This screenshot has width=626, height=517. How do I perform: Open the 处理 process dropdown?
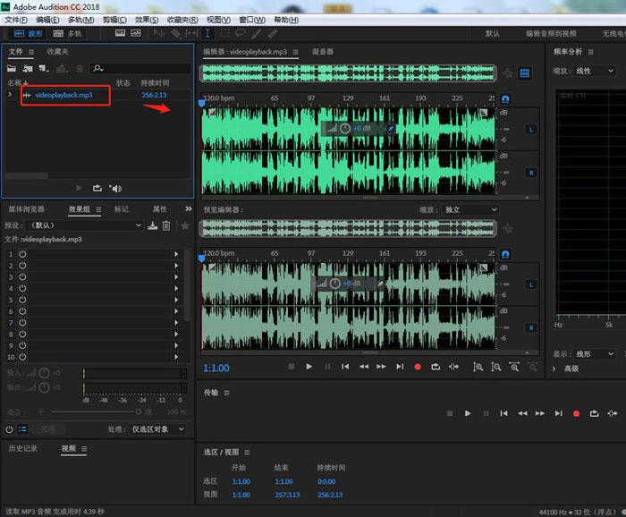[158, 429]
